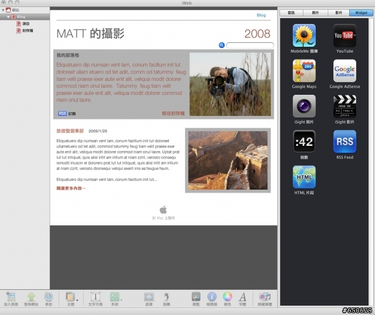
Task: Select the Great Wall photo thumbnail
Action: 228,160
